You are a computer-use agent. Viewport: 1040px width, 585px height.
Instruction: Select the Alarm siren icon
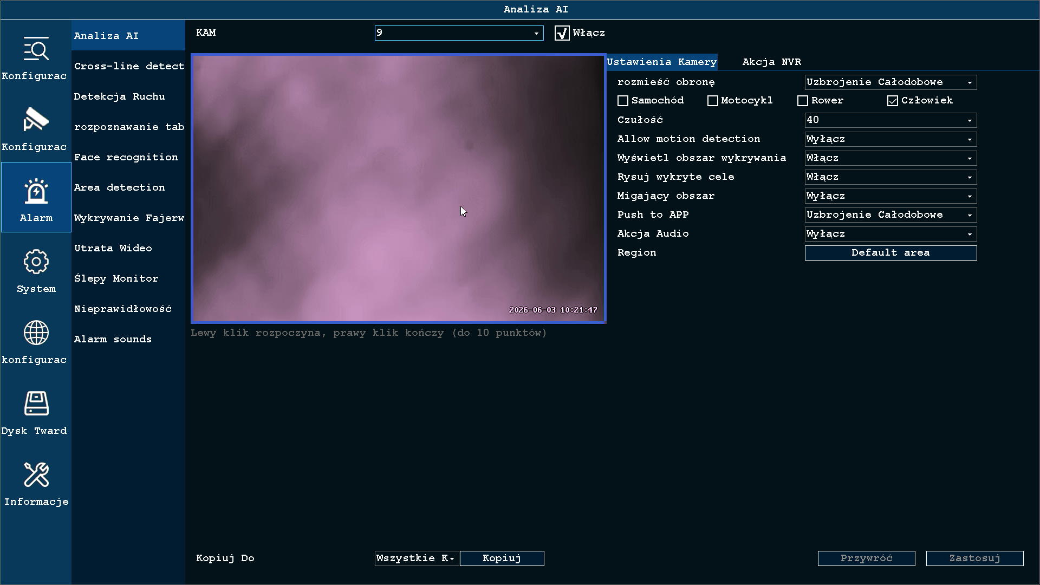[x=36, y=191]
